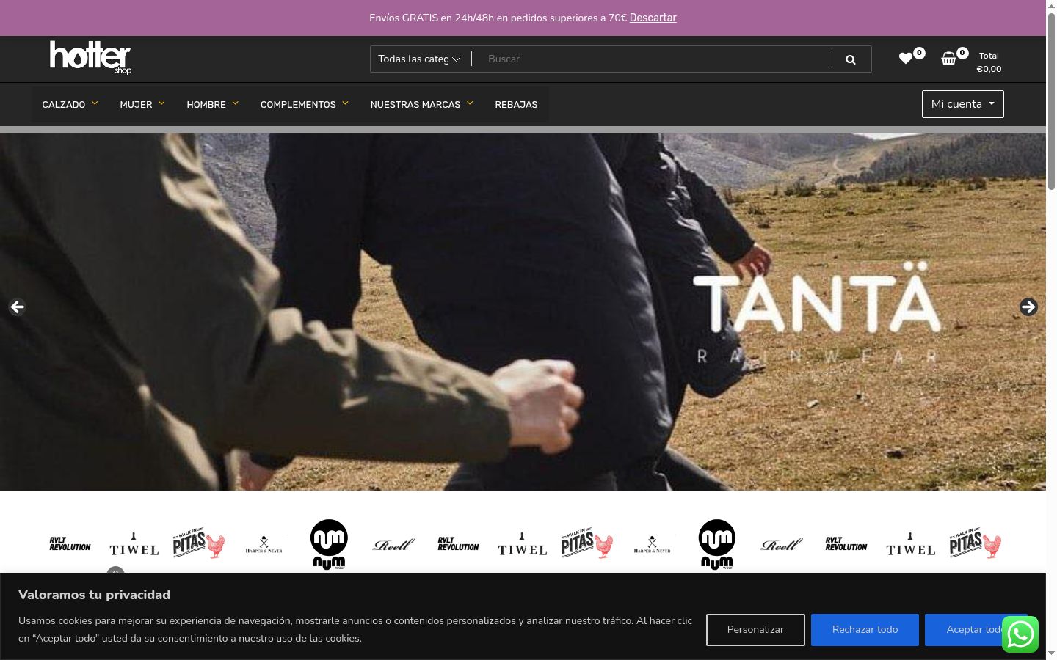This screenshot has width=1057, height=660.
Task: Dismiss banner via Descartar link
Action: point(653,18)
